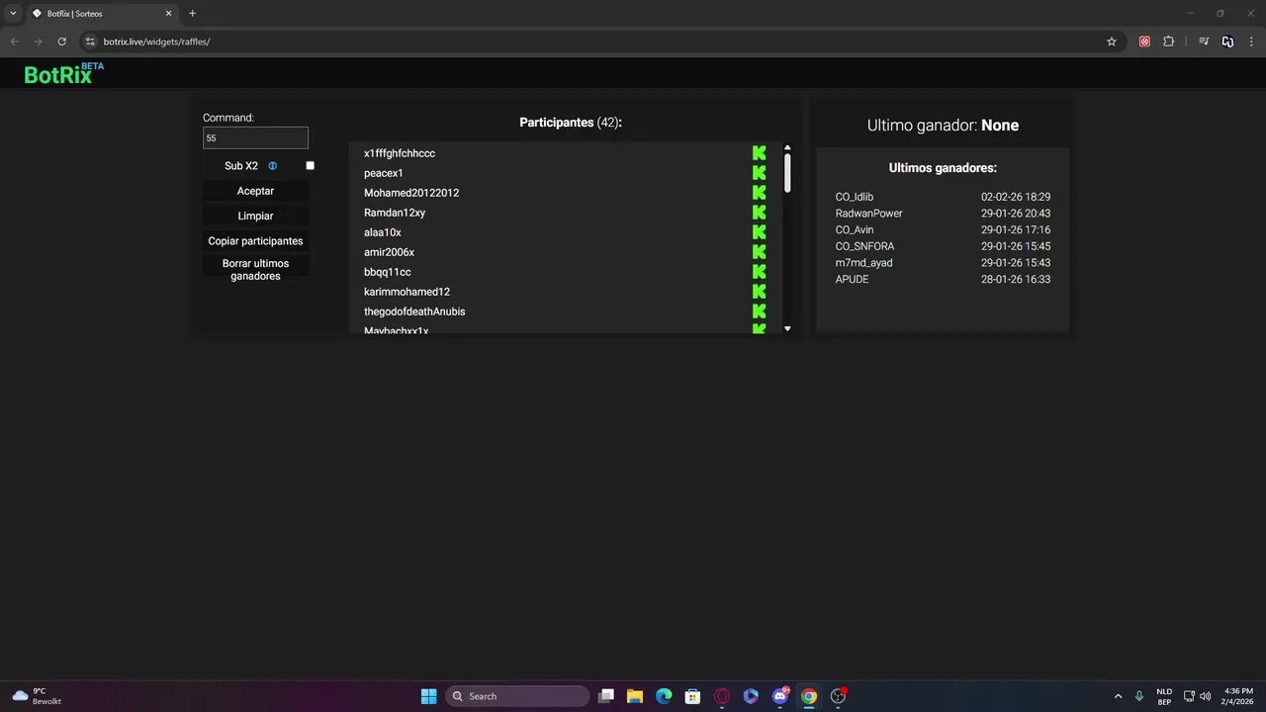Viewport: 1266px width, 712px height.
Task: Close the BotRix | Sorteos tab
Action: tap(168, 13)
